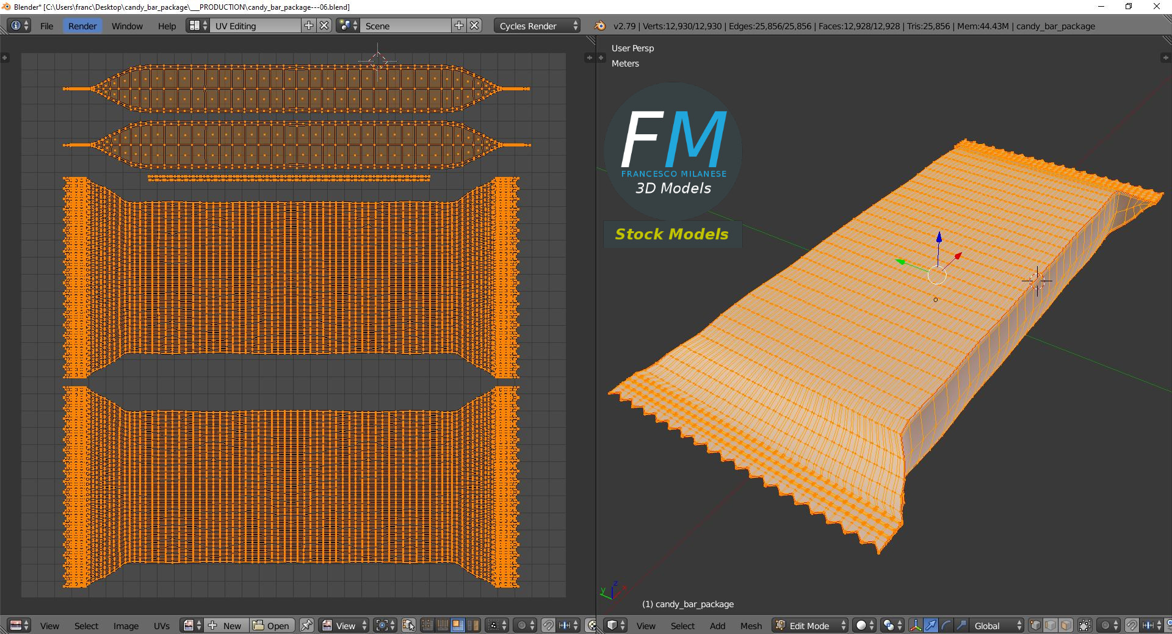
Task: Open the Help menu
Action: [167, 26]
